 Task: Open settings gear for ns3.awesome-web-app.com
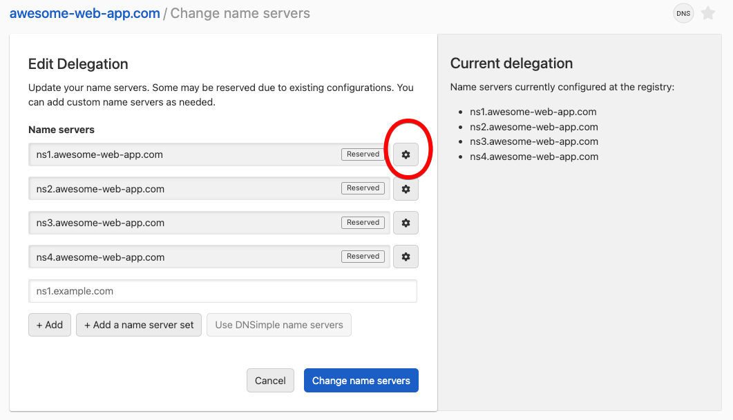coord(406,222)
